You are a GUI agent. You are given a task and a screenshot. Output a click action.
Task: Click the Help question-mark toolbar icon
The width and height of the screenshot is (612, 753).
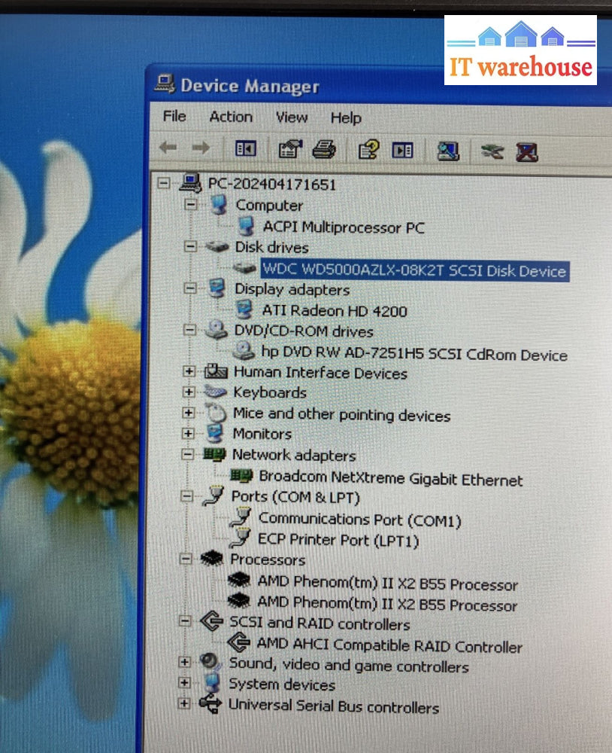pyautogui.click(x=368, y=150)
